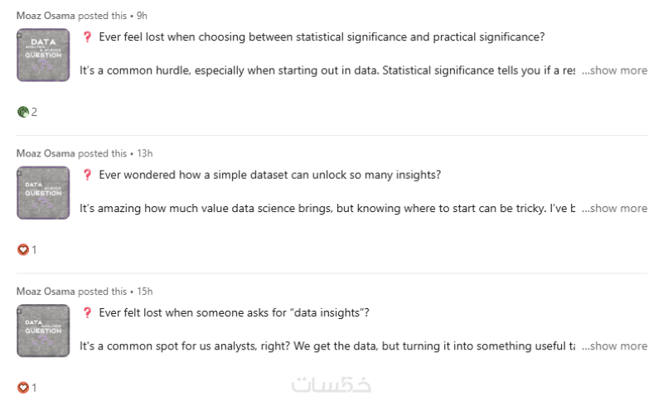
Task: Click the heart reaction icon under the data insights post
Action: tap(23, 387)
